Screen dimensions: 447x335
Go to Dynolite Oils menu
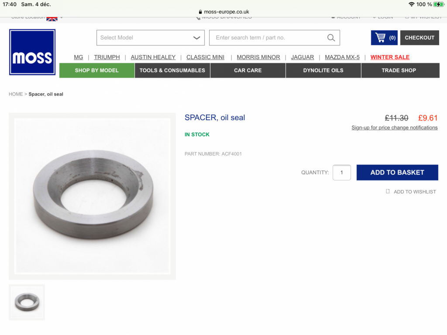(x=323, y=70)
